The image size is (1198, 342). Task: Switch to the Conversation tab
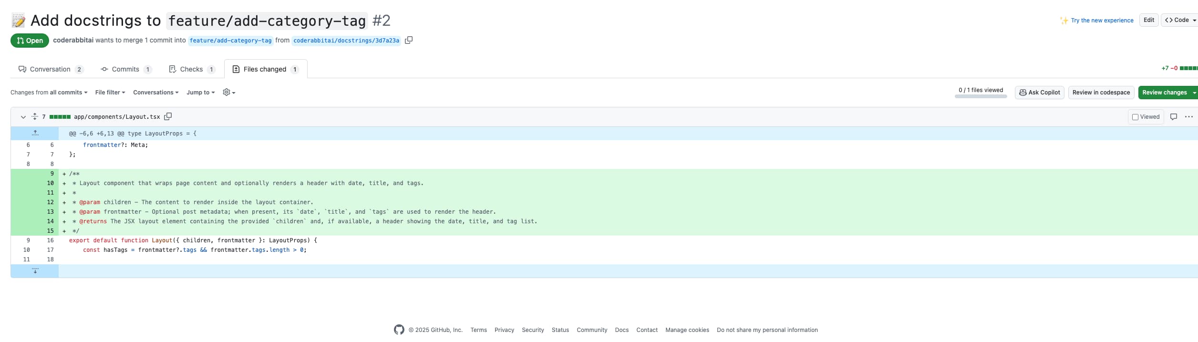(50, 69)
